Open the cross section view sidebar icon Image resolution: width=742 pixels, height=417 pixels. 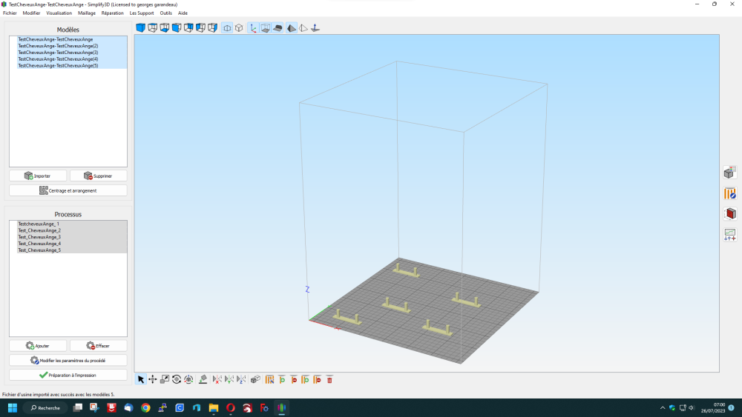pos(729,213)
